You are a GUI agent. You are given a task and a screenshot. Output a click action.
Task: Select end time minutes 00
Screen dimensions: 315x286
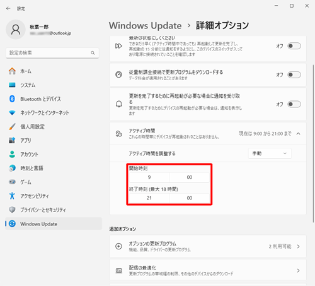(x=190, y=198)
